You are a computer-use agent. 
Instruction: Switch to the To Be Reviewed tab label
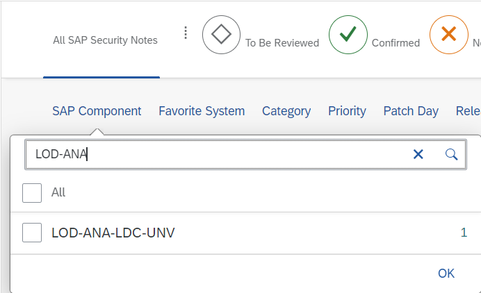click(x=282, y=43)
